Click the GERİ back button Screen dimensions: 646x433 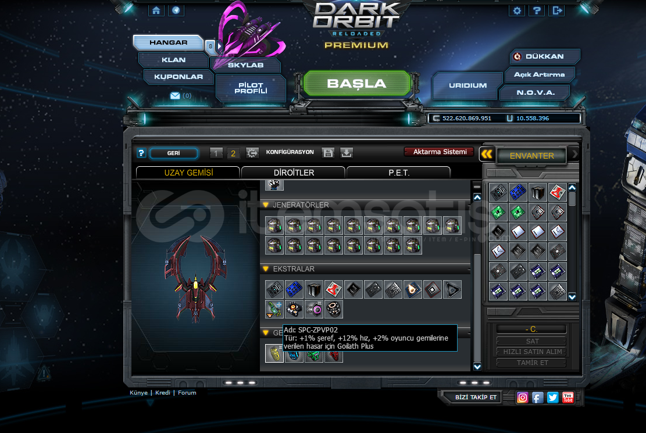173,153
